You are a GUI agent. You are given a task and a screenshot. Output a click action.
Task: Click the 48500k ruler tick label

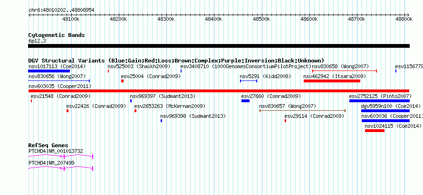pyautogui.click(x=262, y=19)
